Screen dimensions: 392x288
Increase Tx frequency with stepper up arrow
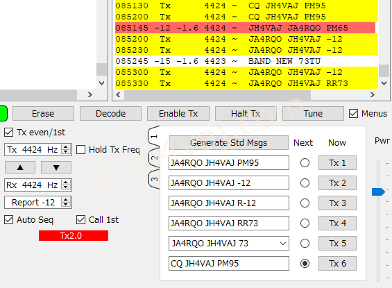coord(66,147)
